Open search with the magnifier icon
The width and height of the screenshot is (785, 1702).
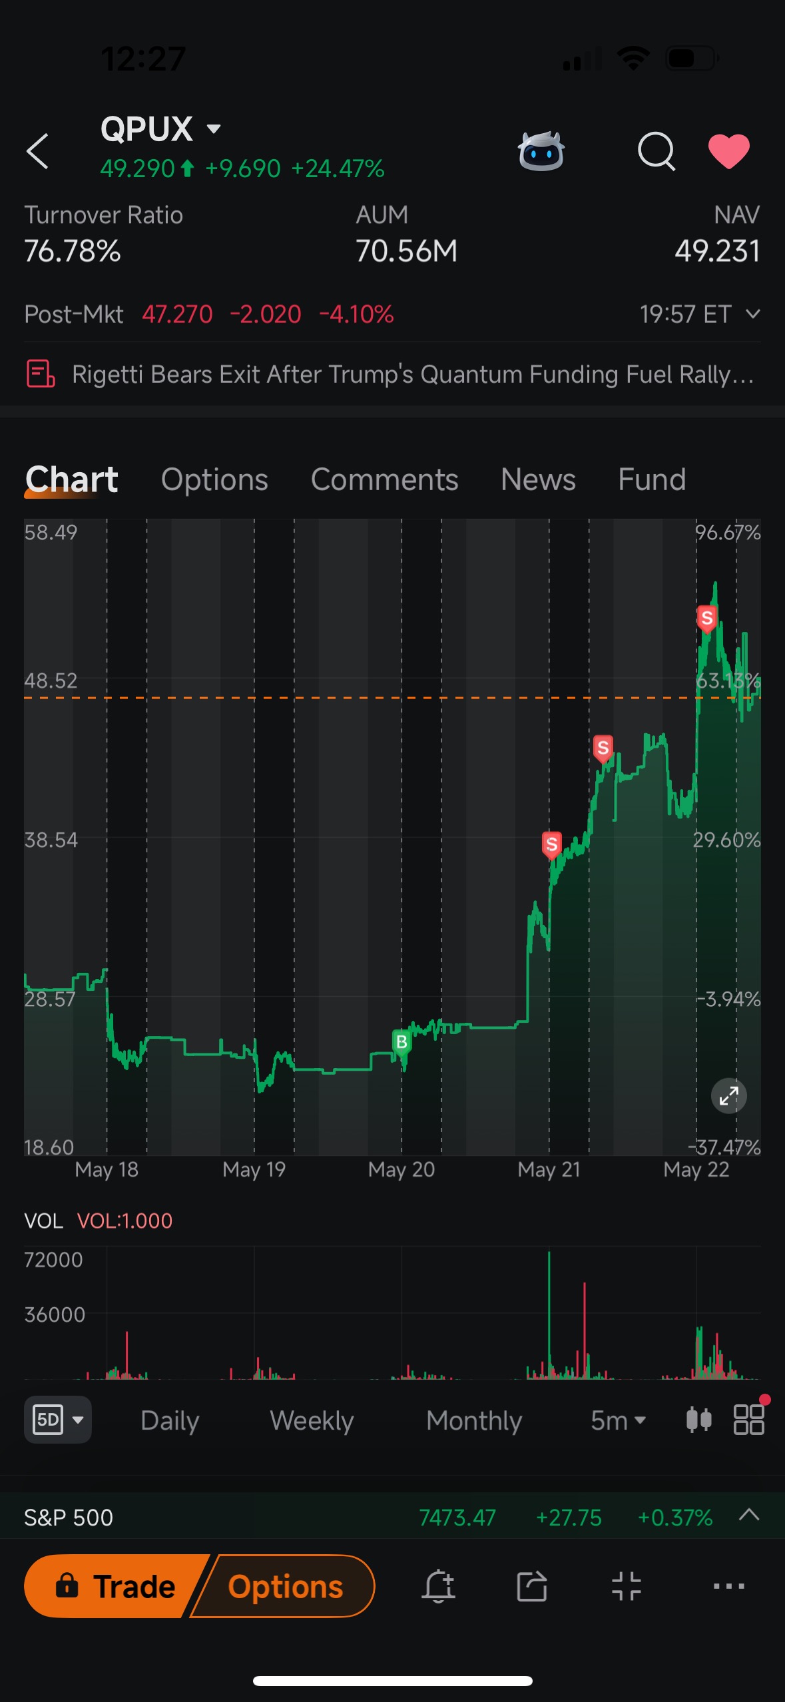[x=656, y=152]
